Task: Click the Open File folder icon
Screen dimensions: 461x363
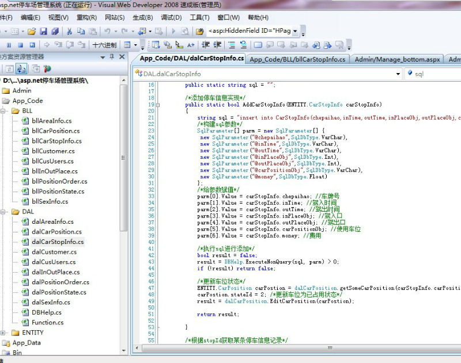Action: [32, 31]
